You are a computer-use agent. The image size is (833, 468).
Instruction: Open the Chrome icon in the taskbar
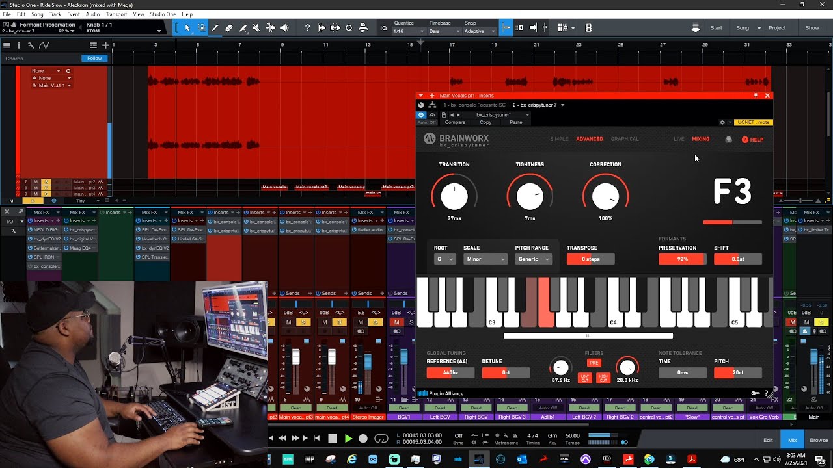coord(649,460)
